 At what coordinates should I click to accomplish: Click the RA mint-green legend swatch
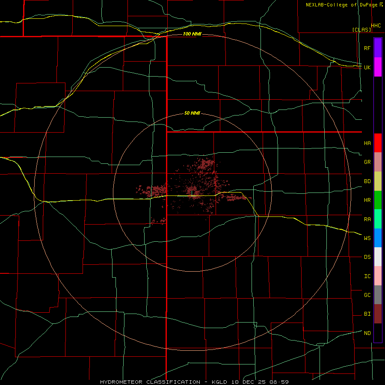378,219
